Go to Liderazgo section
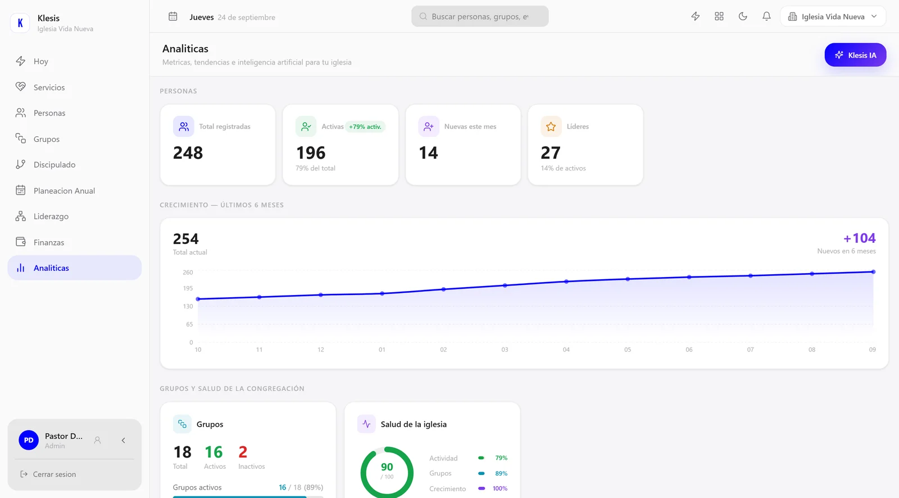Viewport: 899px width, 498px height. tap(74, 216)
